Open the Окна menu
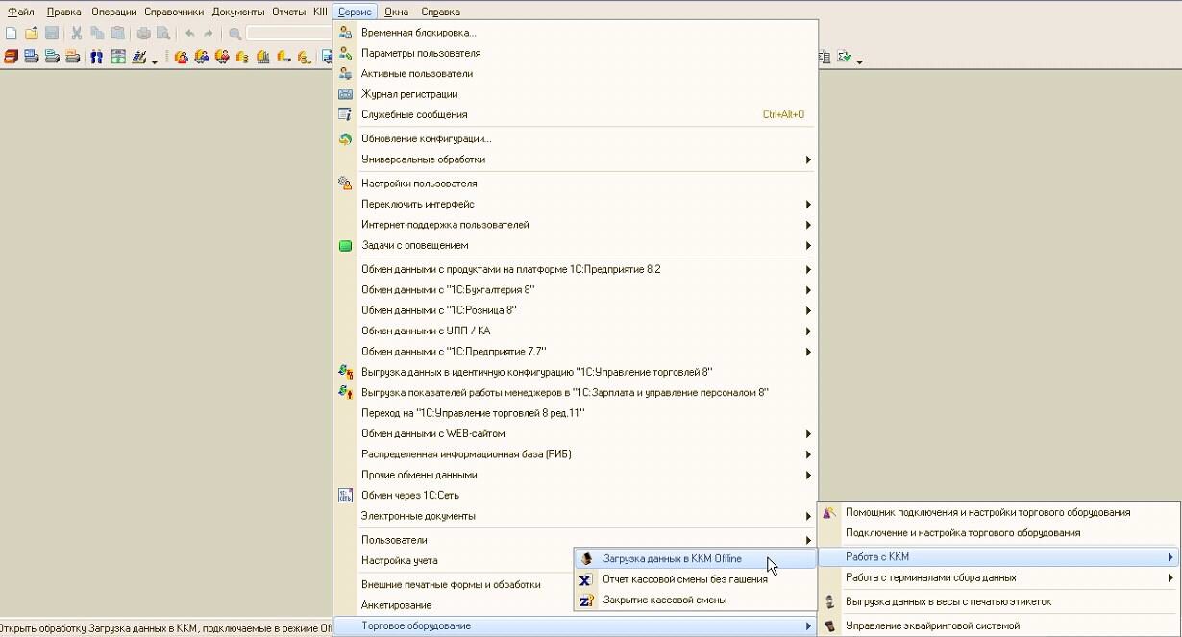Screen dimensions: 1182x637 click(396, 12)
